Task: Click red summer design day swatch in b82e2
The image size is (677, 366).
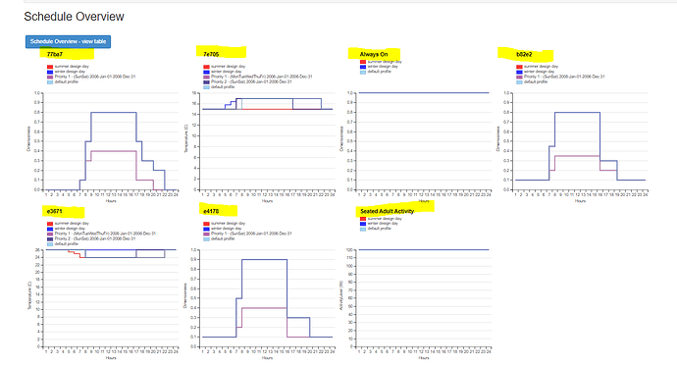Action: (x=519, y=67)
